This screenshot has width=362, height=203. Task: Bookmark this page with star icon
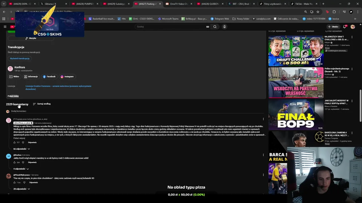click(318, 12)
